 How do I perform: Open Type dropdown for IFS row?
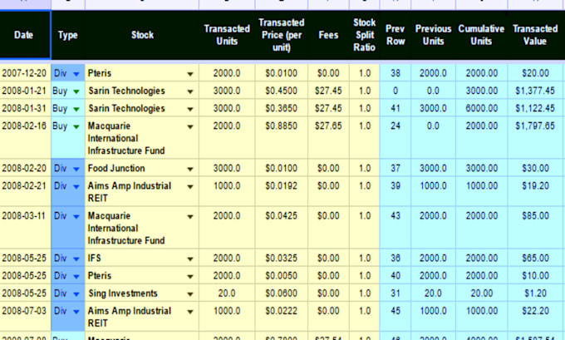(76, 259)
